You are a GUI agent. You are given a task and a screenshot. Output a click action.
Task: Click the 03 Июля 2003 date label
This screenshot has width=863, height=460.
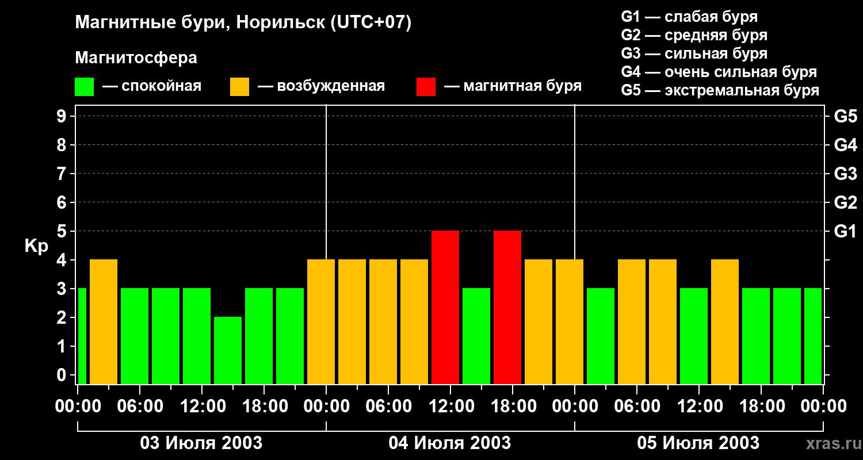tap(201, 443)
